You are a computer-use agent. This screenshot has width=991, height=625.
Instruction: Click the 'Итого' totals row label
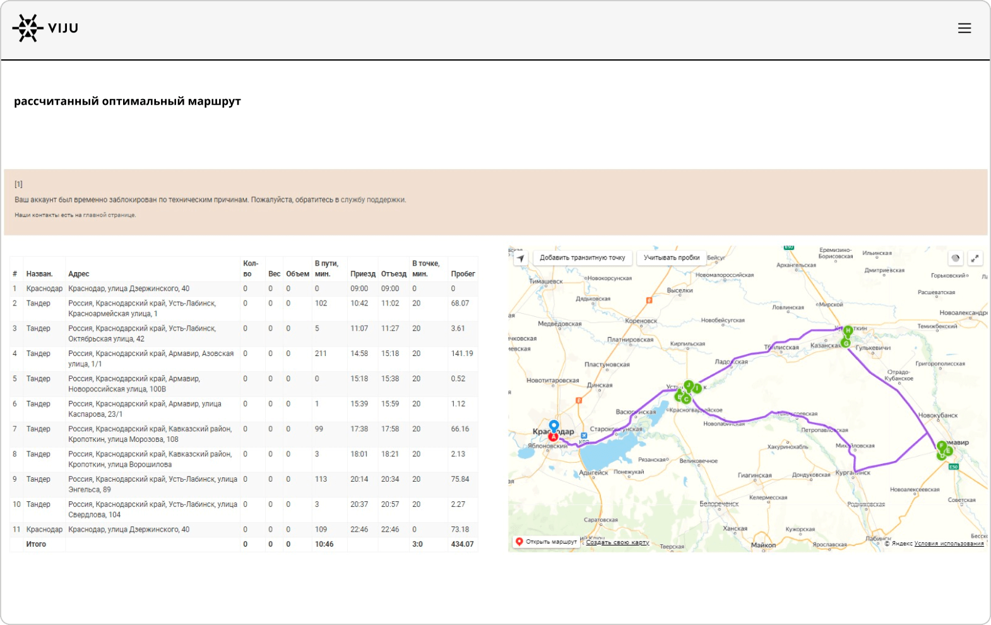point(36,544)
